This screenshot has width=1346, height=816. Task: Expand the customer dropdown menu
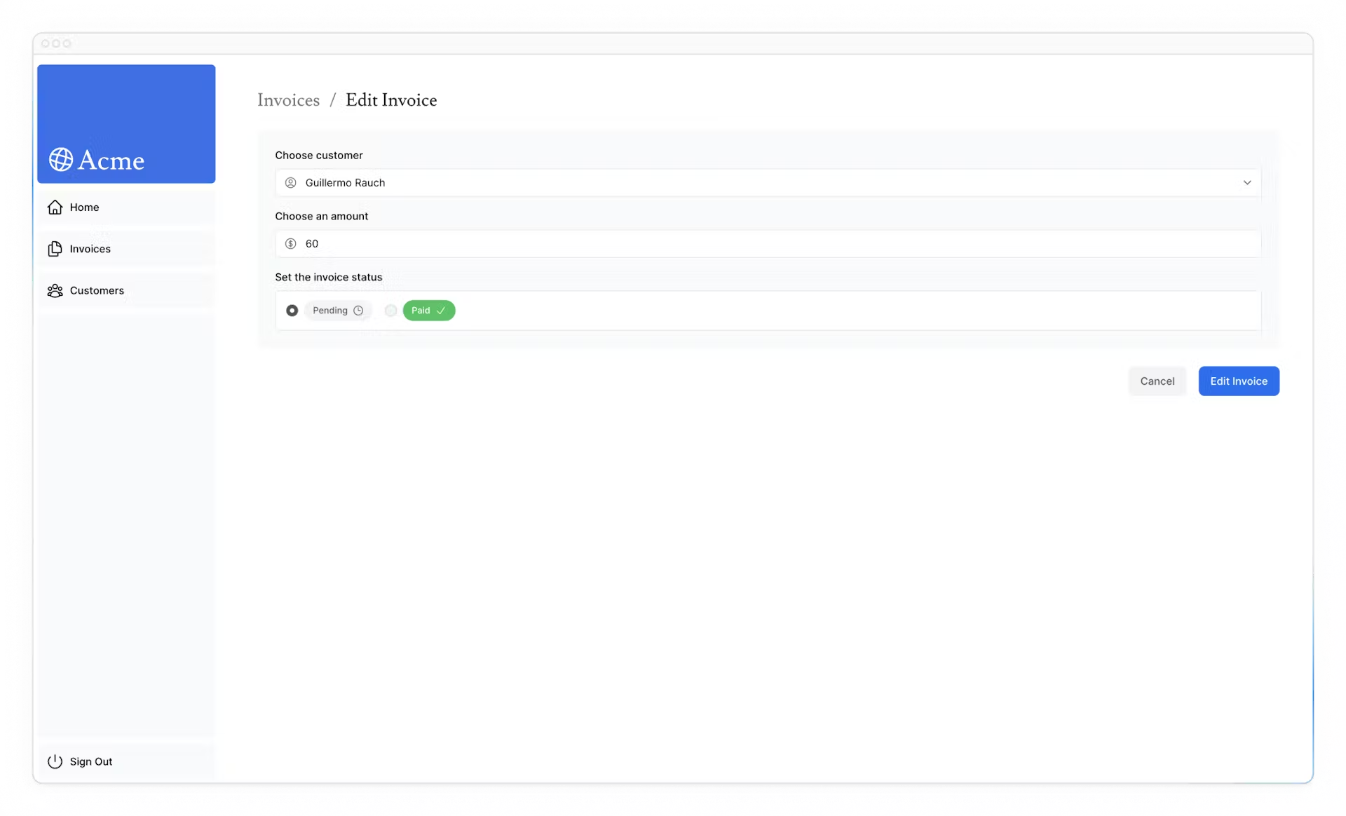coord(1247,182)
